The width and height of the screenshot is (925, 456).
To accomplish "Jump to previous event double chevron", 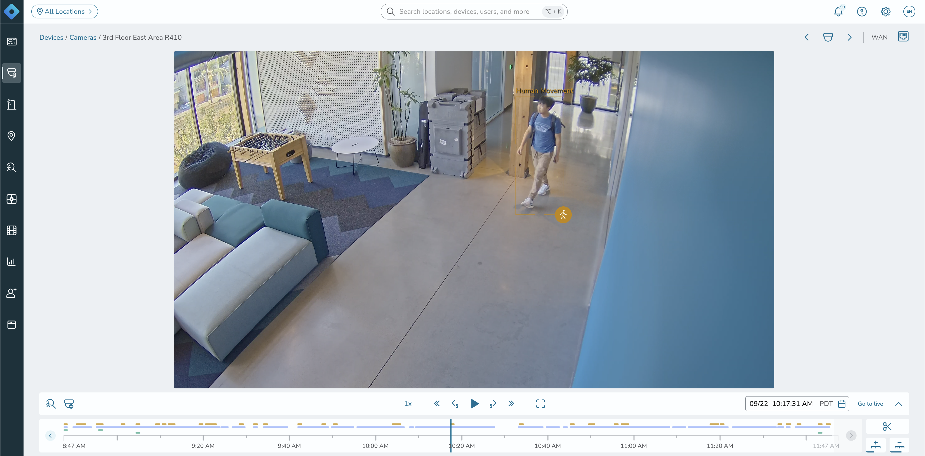I will [437, 404].
